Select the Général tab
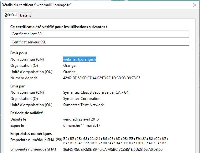 pos(11,15)
